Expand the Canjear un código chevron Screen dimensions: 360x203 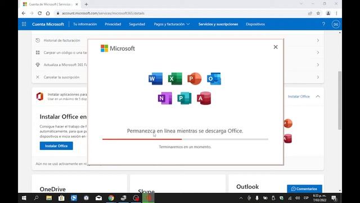(318, 52)
